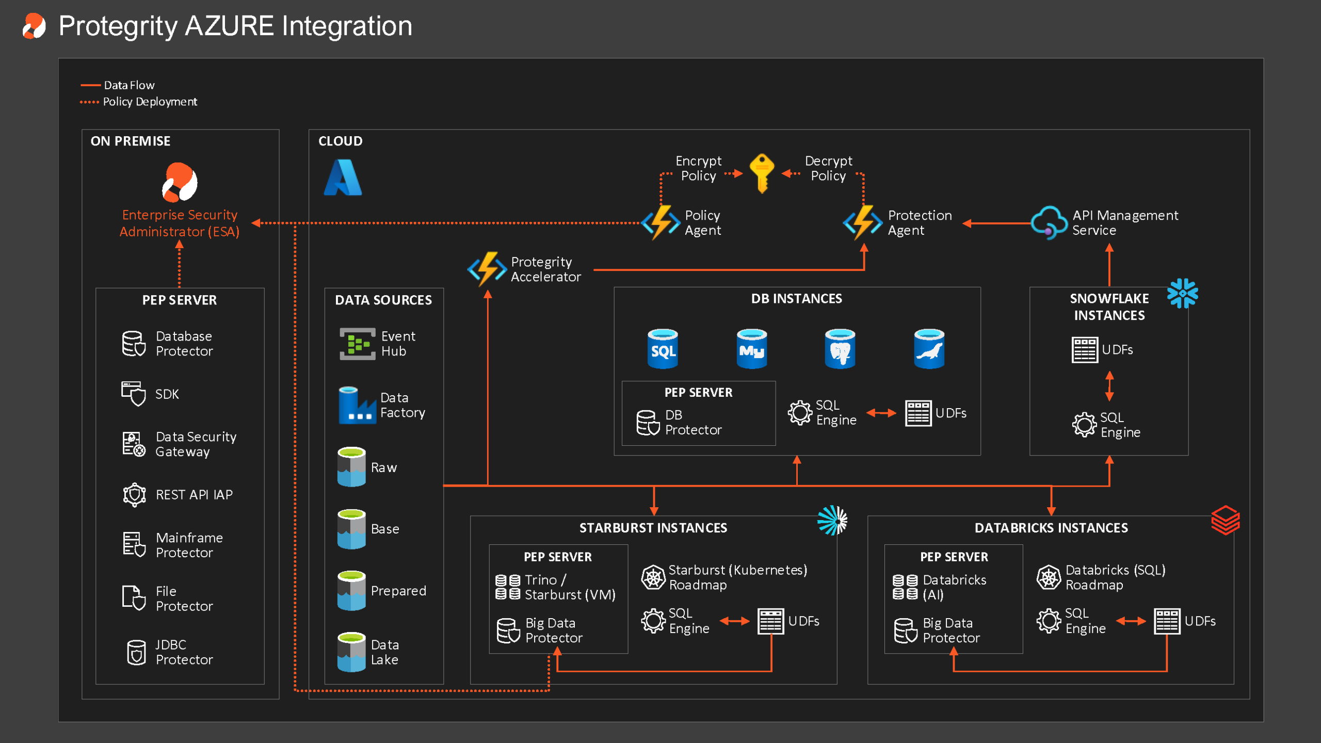Click the Snowflake logo icon
Viewport: 1321px width, 743px height.
[1182, 294]
